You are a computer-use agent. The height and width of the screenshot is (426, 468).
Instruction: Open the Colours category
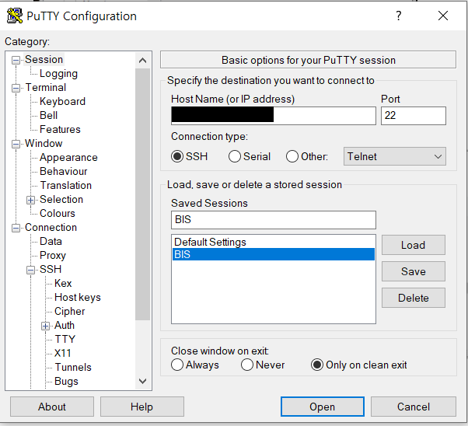(x=58, y=214)
